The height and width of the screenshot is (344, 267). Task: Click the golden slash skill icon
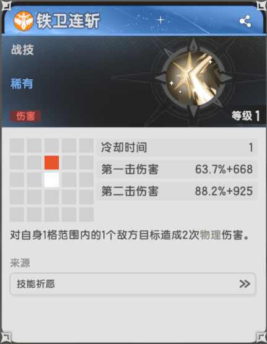pyautogui.click(x=193, y=78)
